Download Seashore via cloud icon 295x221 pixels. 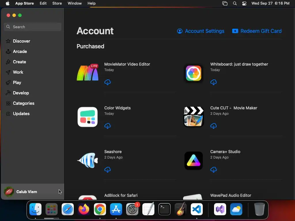(x=107, y=169)
